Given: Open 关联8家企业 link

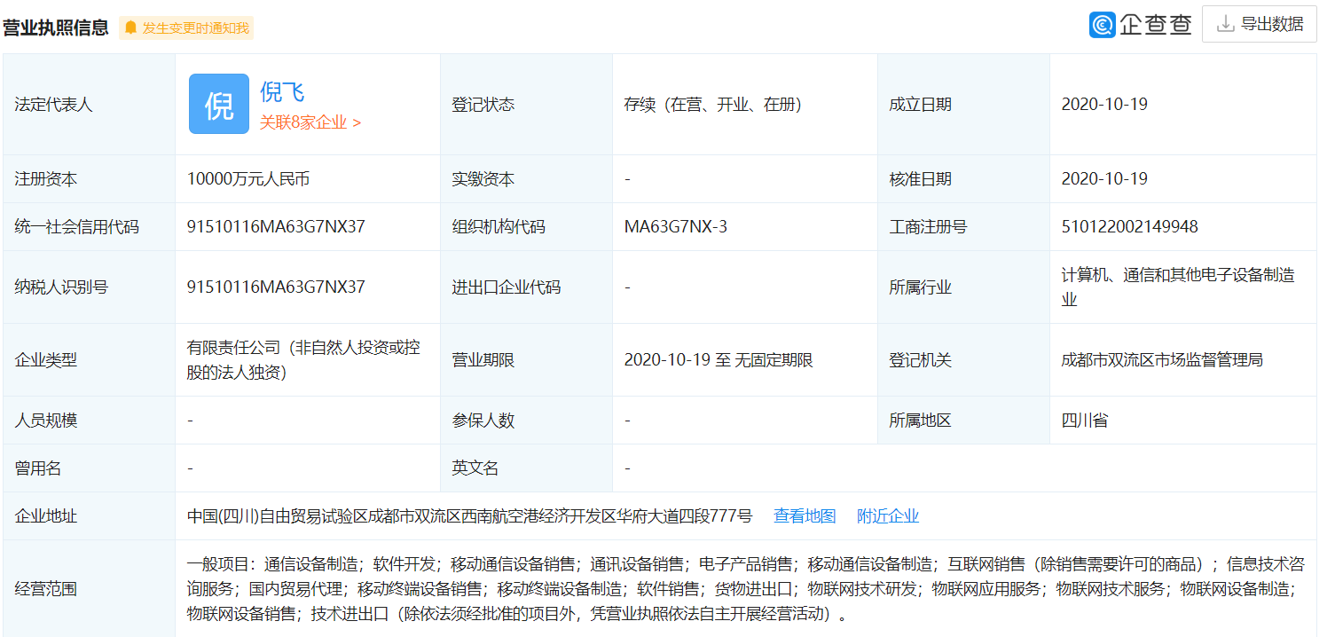Looking at the screenshot, I should pyautogui.click(x=310, y=122).
